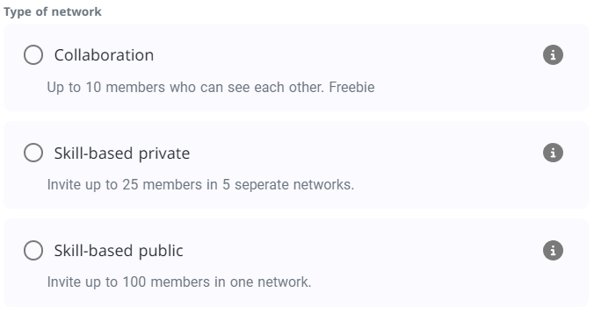
Task: Select the Collaboration radio button
Action: (x=33, y=55)
